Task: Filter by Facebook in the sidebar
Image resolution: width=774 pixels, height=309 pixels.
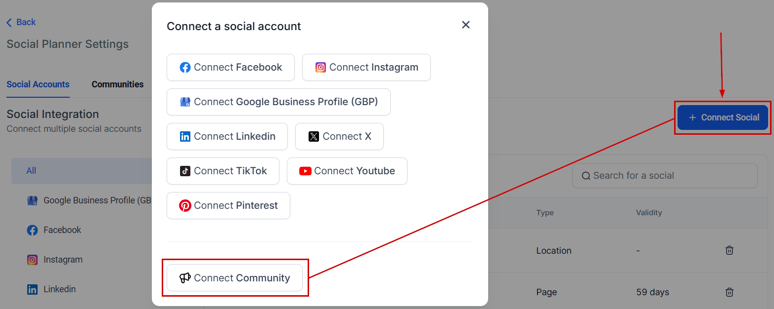Action: click(62, 230)
